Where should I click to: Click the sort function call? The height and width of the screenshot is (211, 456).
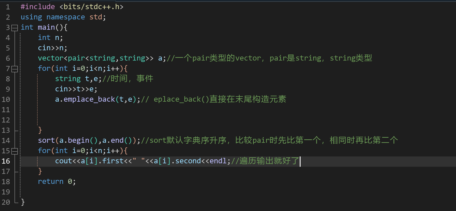[46, 140]
